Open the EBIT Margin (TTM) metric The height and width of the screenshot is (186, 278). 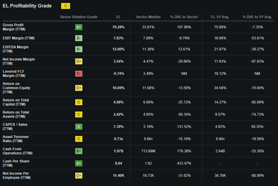[19, 38]
